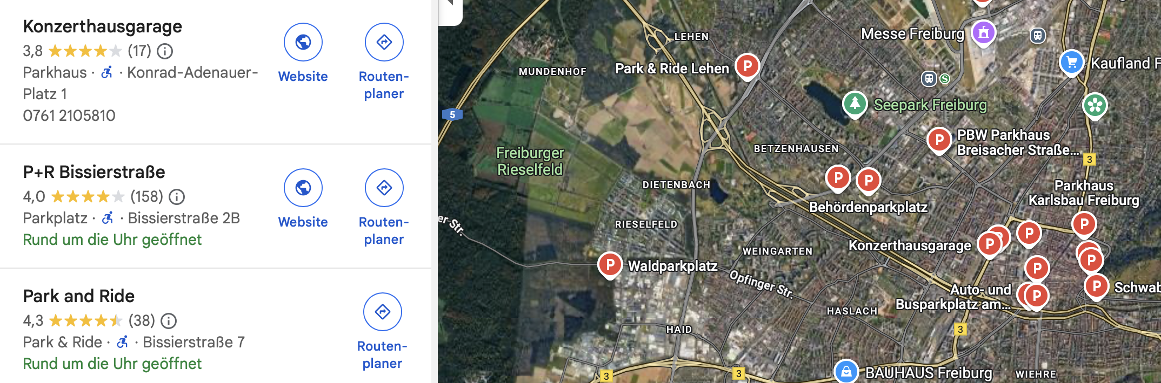Show rating info icon for P+R Bissierstraße

[x=177, y=197]
